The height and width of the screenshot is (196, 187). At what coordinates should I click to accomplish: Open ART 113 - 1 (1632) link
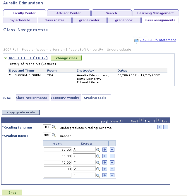click(x=28, y=58)
